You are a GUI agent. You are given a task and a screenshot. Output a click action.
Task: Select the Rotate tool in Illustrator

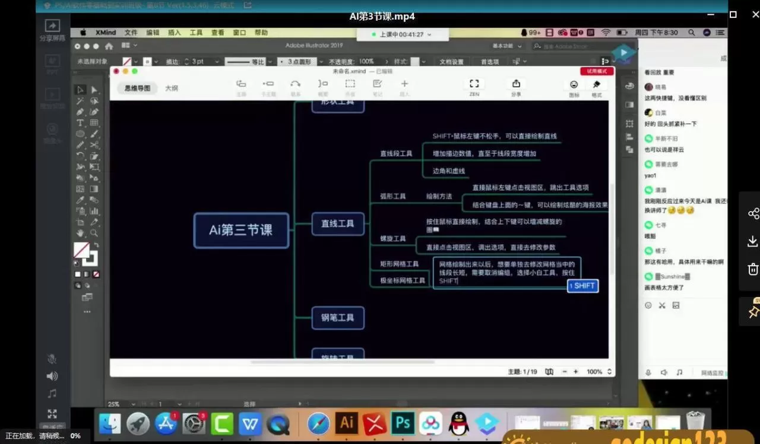click(x=80, y=156)
